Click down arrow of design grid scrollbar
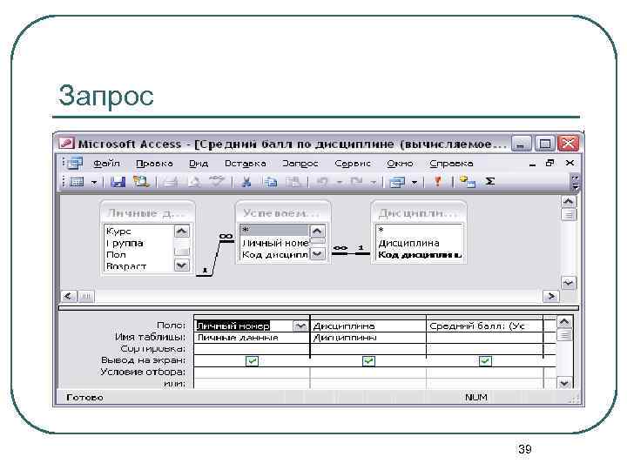 563,383
